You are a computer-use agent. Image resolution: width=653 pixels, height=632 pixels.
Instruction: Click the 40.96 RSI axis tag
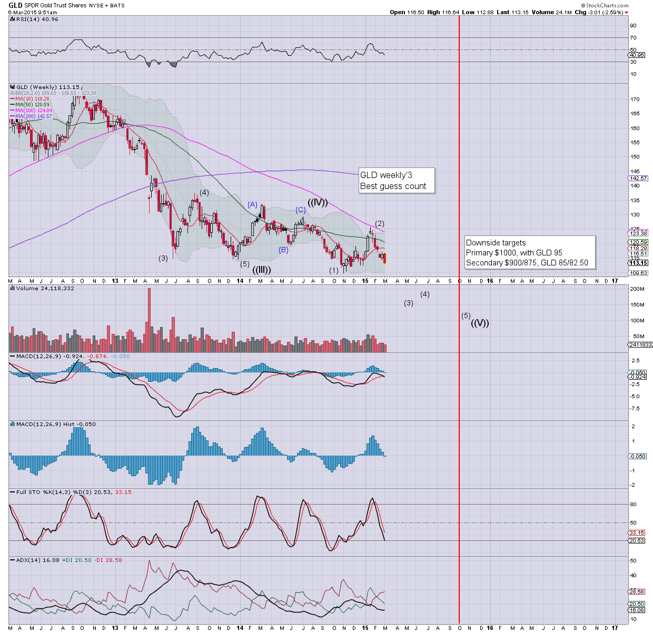click(637, 55)
